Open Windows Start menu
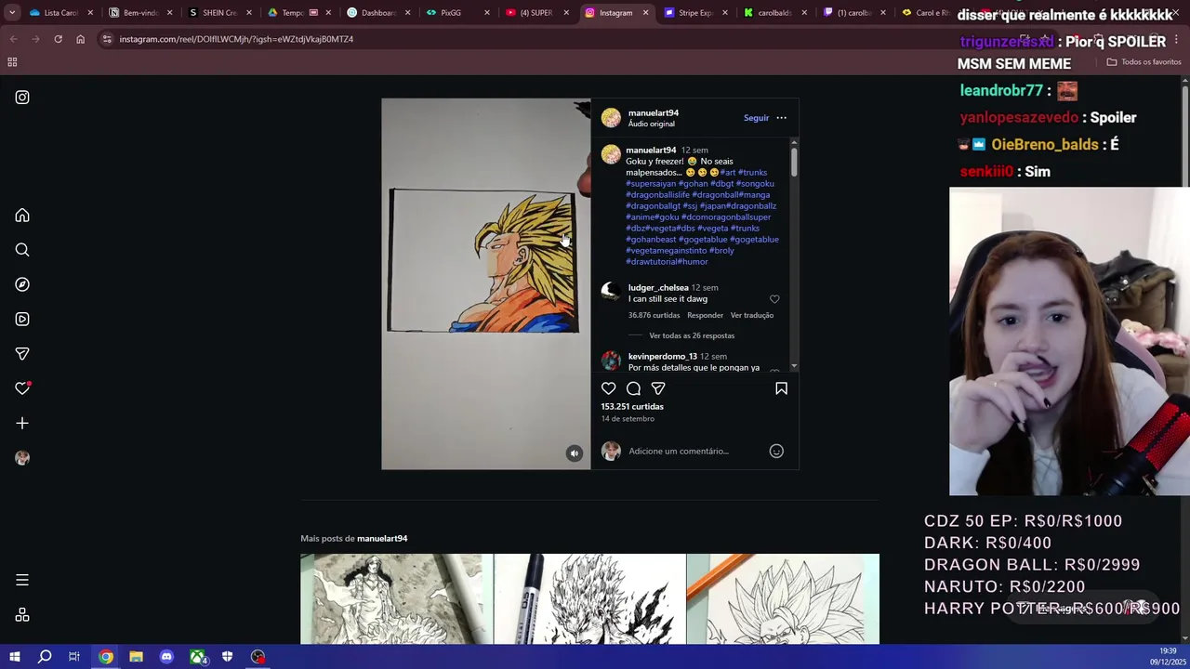Image resolution: width=1190 pixels, height=669 pixels. pos(15,657)
